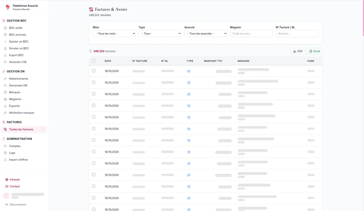The width and height of the screenshot is (364, 211).
Task: Click the download icon beside Export BDC
Action: point(5,55)
